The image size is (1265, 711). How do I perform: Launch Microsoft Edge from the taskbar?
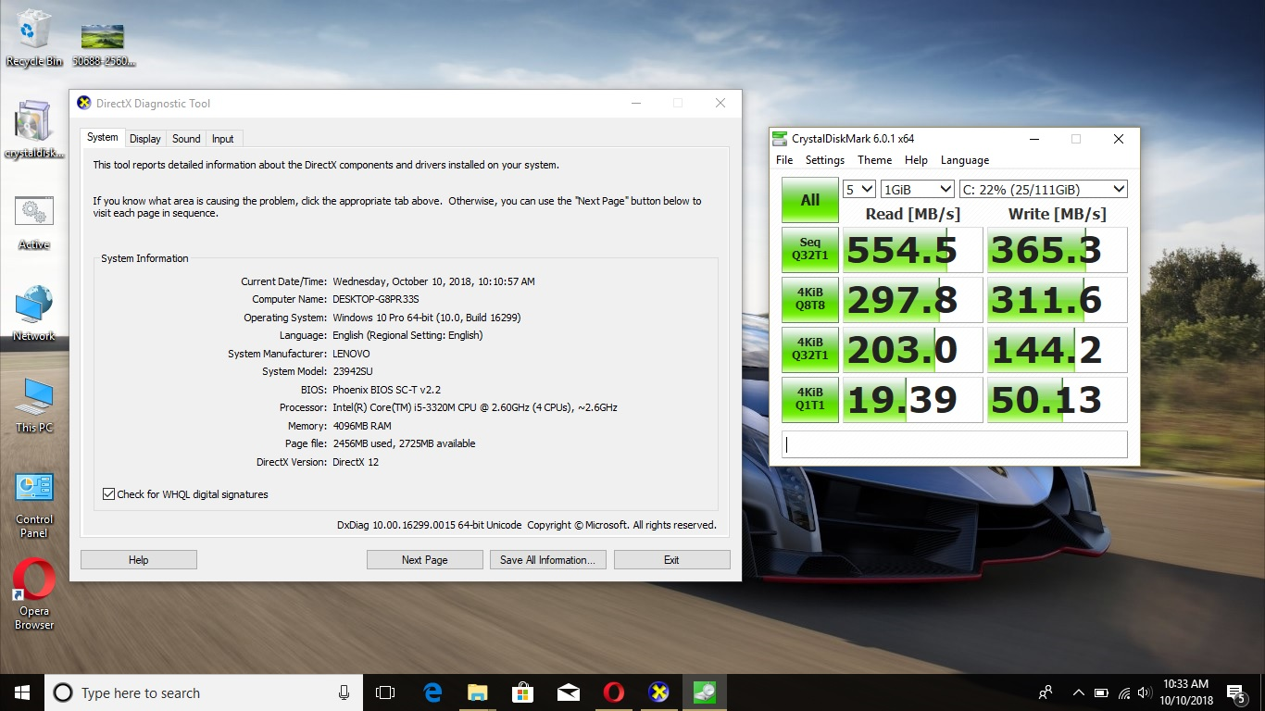point(432,692)
